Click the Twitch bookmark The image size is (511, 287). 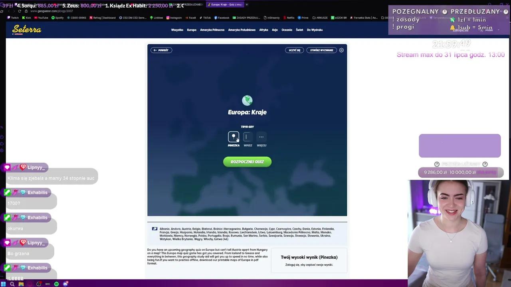13,18
